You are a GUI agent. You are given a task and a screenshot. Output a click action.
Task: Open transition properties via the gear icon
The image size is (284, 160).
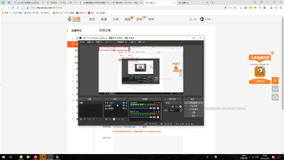(x=180, y=107)
